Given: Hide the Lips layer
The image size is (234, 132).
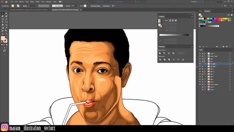Looking at the screenshot, I should (x=200, y=61).
